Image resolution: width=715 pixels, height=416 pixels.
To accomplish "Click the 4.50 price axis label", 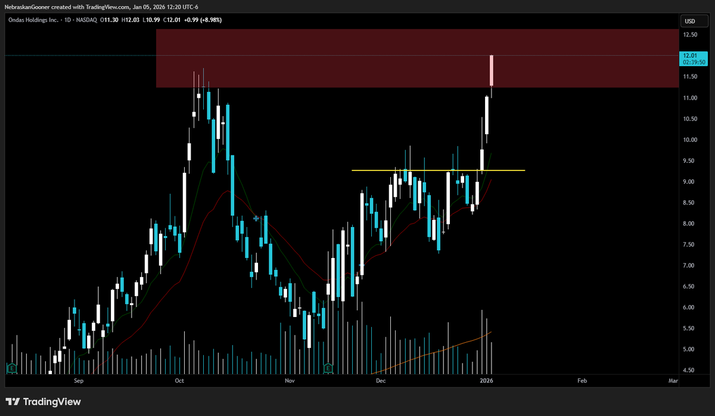I will pyautogui.click(x=690, y=370).
